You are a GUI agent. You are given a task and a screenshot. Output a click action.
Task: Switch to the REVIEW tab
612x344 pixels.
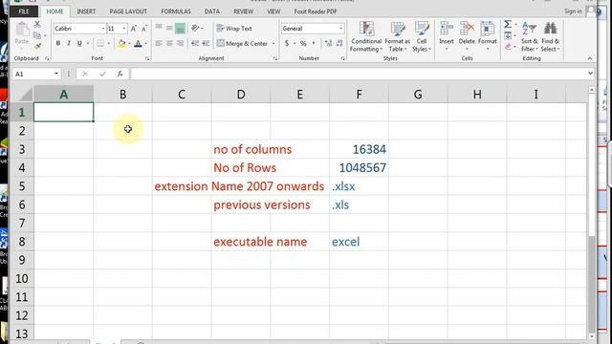244,11
